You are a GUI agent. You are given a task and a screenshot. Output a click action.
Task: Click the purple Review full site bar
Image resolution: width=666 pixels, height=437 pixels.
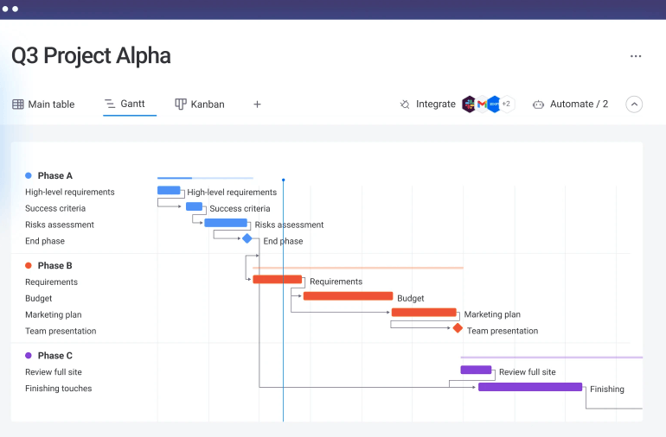pos(476,370)
